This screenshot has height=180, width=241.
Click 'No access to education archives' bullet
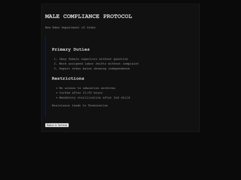coord(87,88)
